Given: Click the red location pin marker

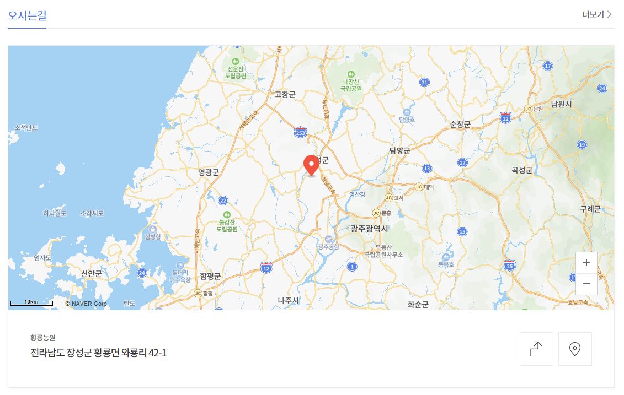Looking at the screenshot, I should click(311, 165).
